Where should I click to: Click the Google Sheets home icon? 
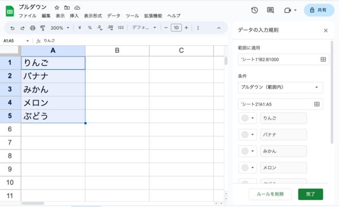[10, 11]
